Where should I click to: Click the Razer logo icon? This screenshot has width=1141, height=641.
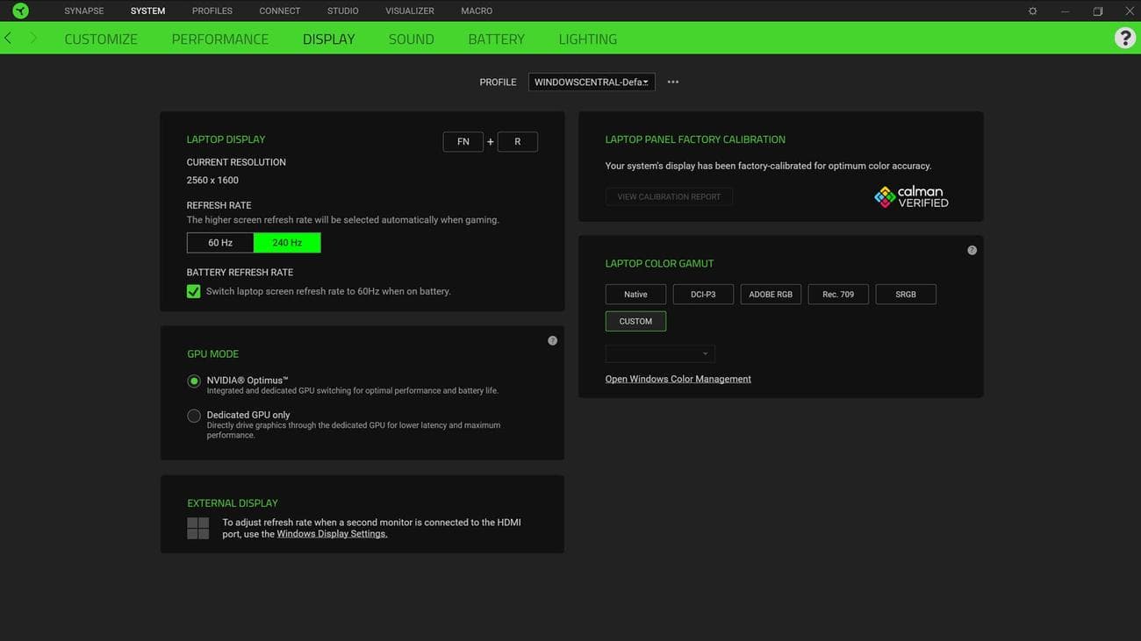click(x=18, y=10)
